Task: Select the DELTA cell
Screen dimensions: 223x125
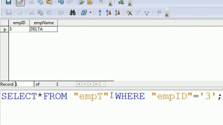Action: tap(44, 29)
